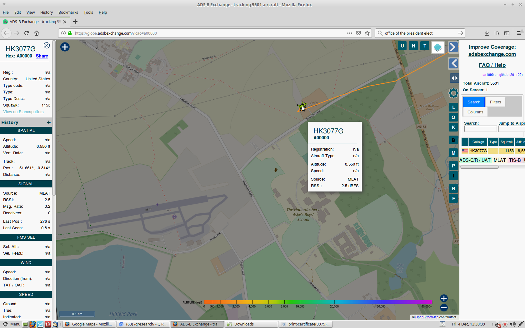Open Firefox downloads panel
525x328 pixels.
(487, 33)
